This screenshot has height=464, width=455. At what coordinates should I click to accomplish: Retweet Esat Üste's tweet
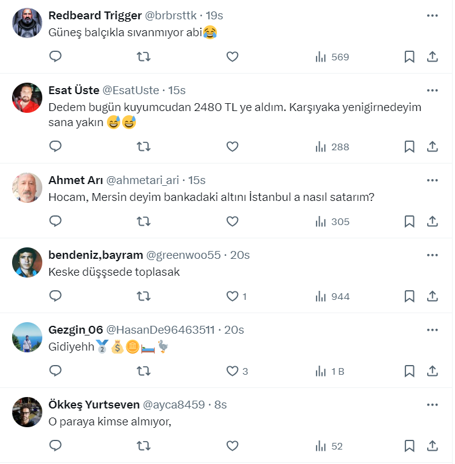(x=144, y=147)
